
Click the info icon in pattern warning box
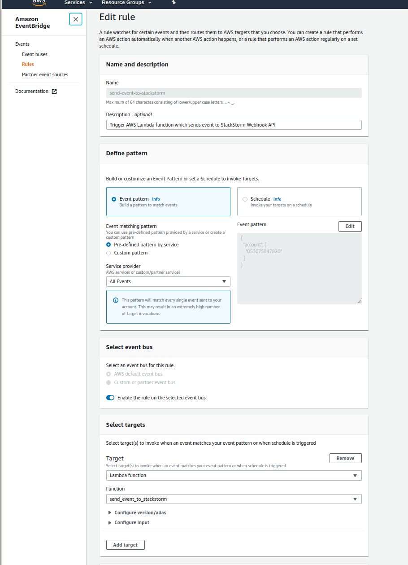(x=116, y=300)
